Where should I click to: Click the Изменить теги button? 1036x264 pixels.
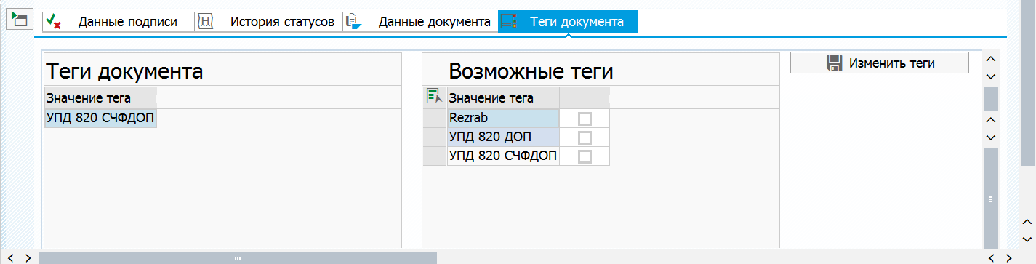(x=880, y=63)
